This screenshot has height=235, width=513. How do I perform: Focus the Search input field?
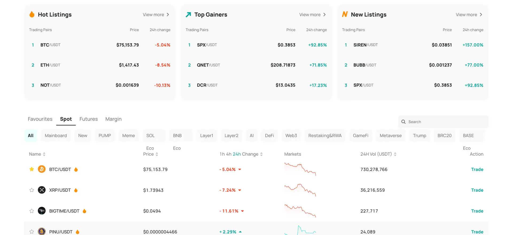point(446,122)
